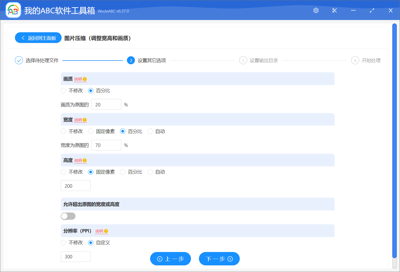
Task: Select 自动 for 宽度
Action: (150, 131)
